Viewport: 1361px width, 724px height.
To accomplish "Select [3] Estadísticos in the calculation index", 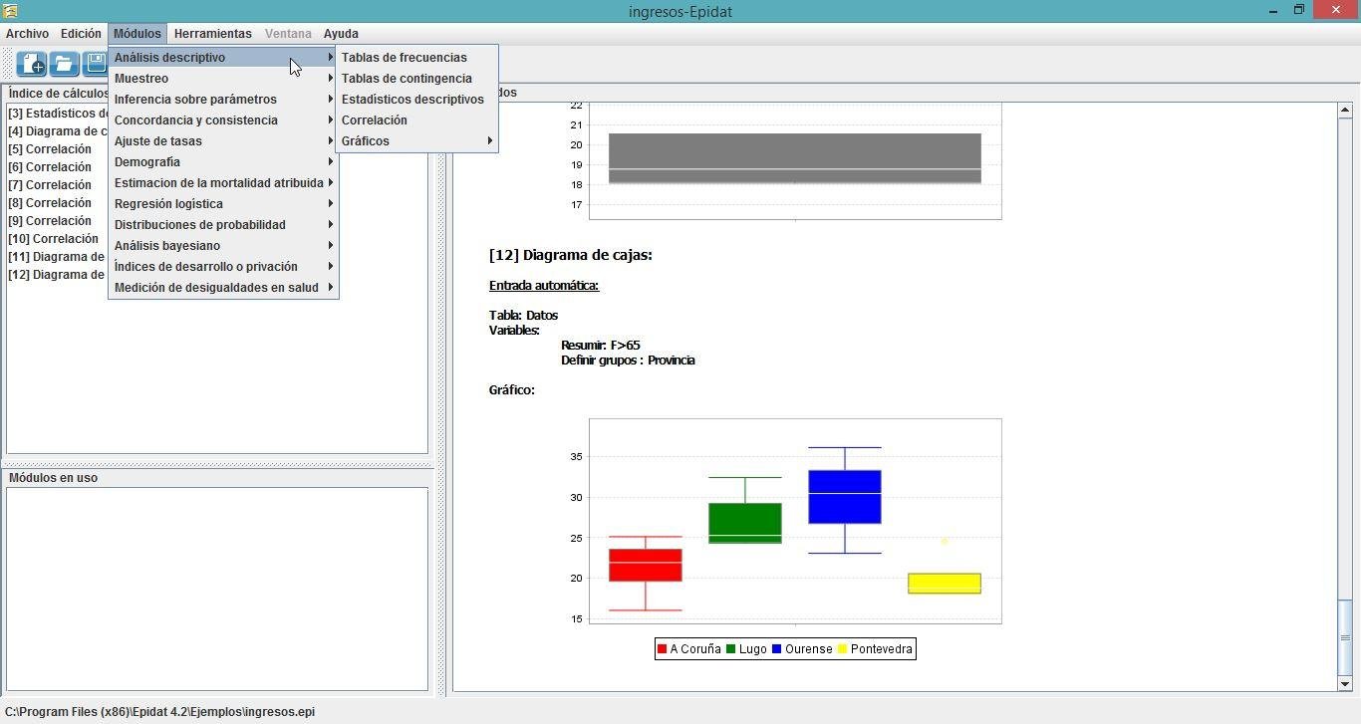I will point(56,113).
